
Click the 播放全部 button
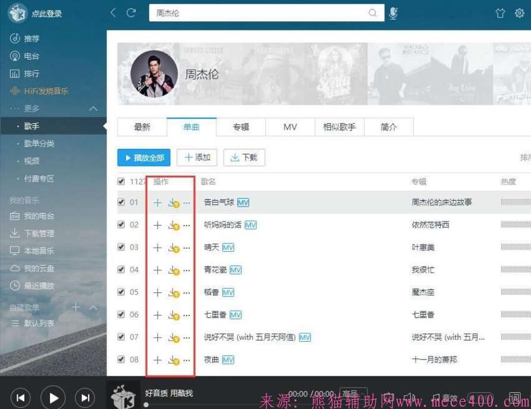point(143,157)
